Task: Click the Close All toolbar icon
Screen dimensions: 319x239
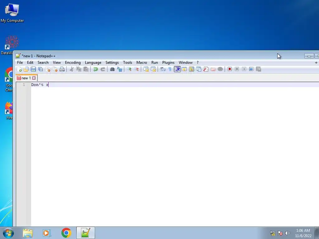Action: pos(55,69)
